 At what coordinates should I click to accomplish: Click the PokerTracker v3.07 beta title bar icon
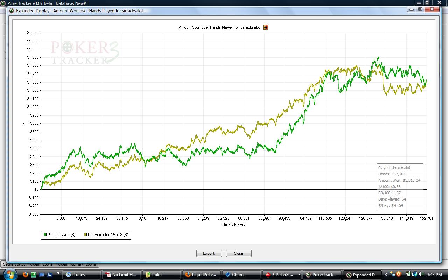[3, 3]
